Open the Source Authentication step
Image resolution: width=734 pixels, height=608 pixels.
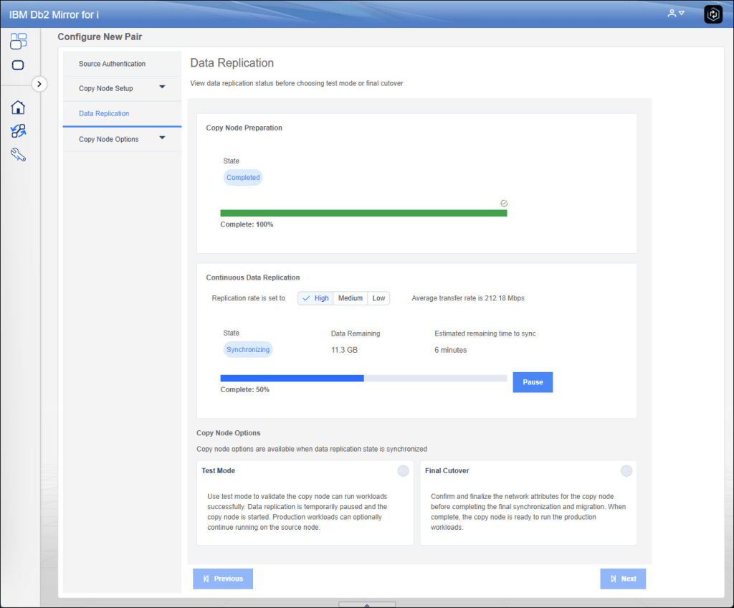coord(122,64)
